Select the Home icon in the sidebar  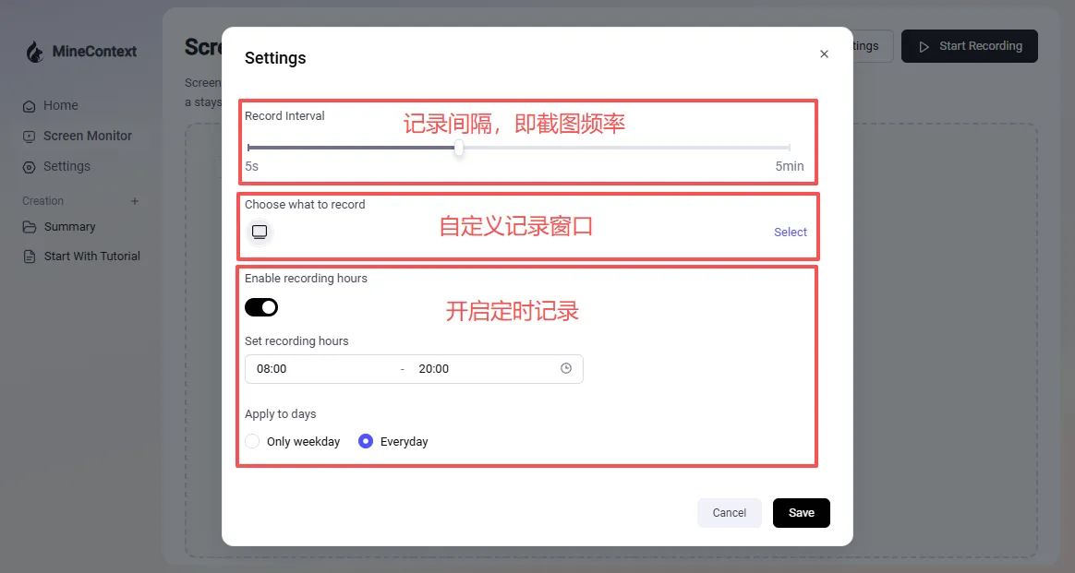(29, 105)
